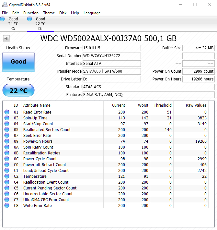217x230 pixels.
Task: Click the Firmware field 15.01H15
Action: pos(111,48)
